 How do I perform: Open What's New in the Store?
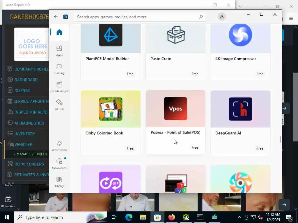[59, 146]
